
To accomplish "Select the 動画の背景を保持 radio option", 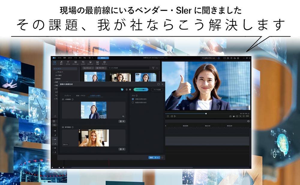I will point(133,103).
